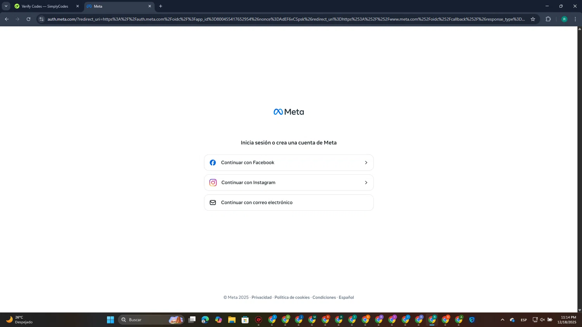
Task: Click the chevron in the Instagram row
Action: click(366, 182)
